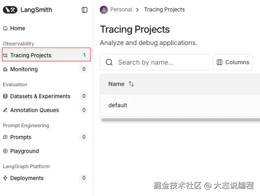The height and width of the screenshot is (196, 260).
Task: Click the Datasets & Experiments database icon
Action: coord(5,96)
